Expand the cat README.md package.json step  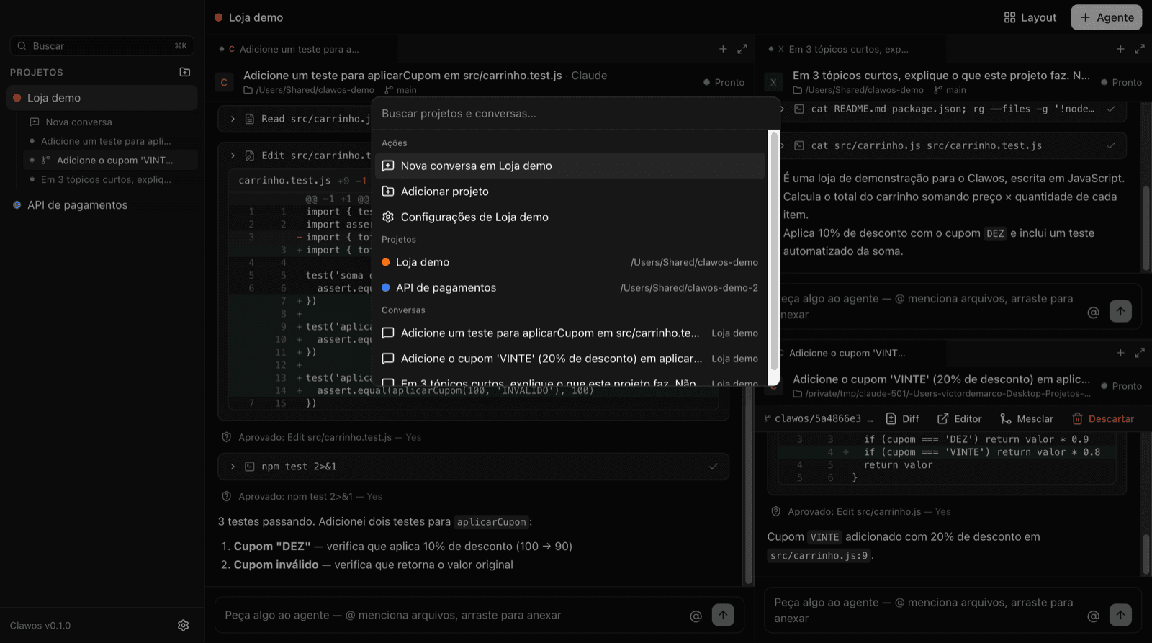tap(783, 109)
